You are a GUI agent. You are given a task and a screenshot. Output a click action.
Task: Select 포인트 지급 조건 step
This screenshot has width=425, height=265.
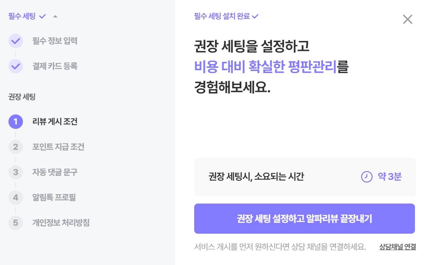tap(58, 147)
